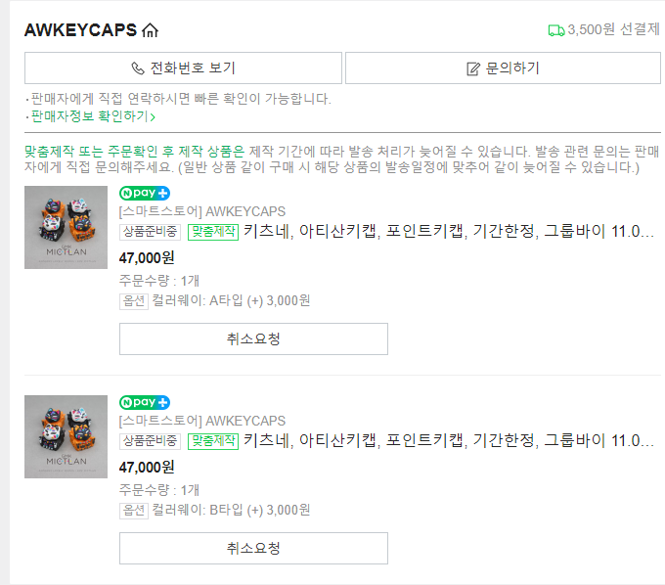
Task: Click the second Npay plus badge
Action: point(145,402)
